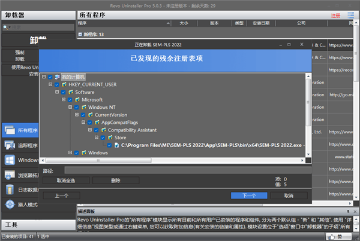Collapse the Windows NT tree node

point(70,107)
